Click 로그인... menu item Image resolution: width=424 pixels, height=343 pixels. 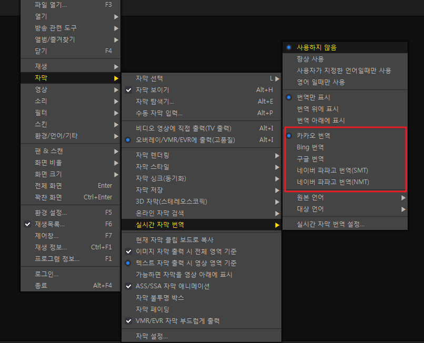70,274
